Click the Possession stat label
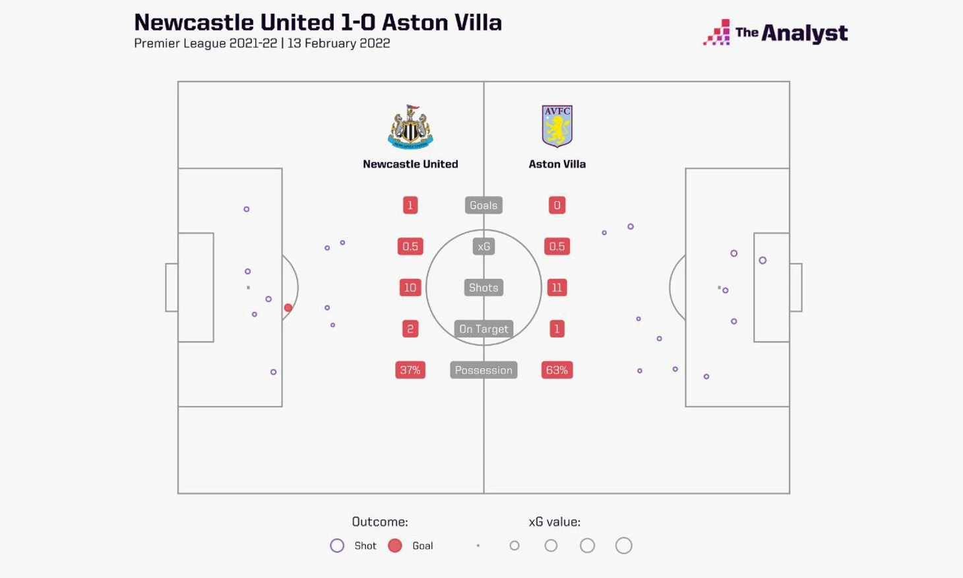963x578 pixels. click(x=483, y=370)
